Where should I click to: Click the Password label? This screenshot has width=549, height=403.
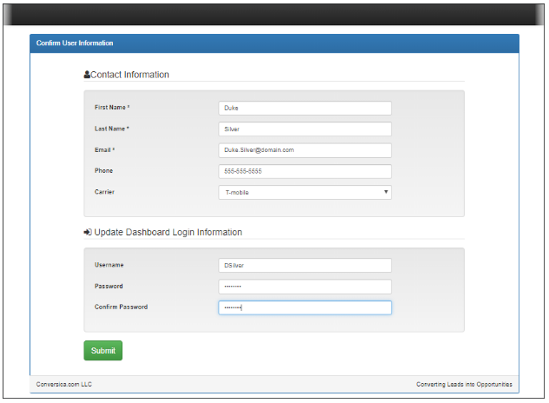click(109, 286)
